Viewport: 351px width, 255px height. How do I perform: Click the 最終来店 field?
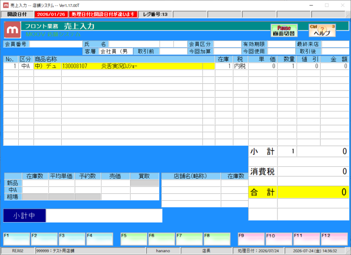pos(335,44)
